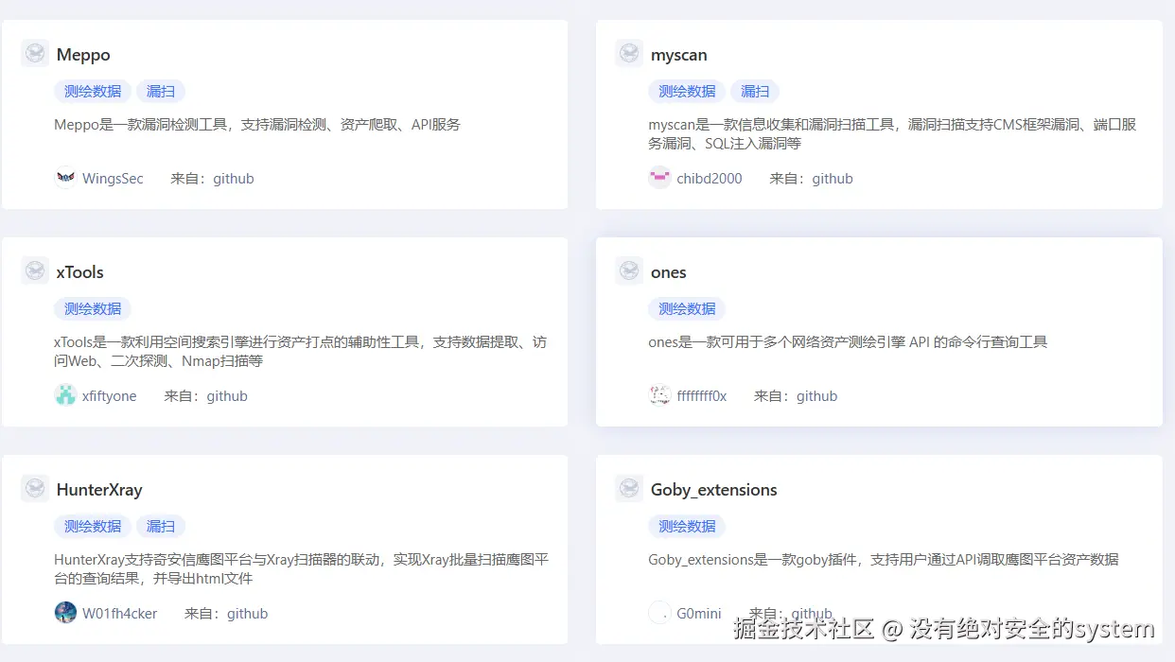Click the xTools card logo icon
Viewport: 1175px width, 662px height.
pos(35,271)
